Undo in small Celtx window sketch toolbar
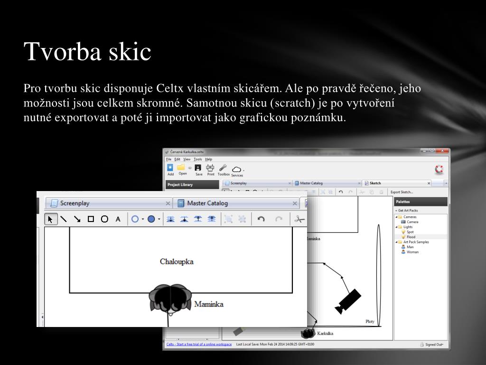The width and height of the screenshot is (486, 365). coord(341,192)
